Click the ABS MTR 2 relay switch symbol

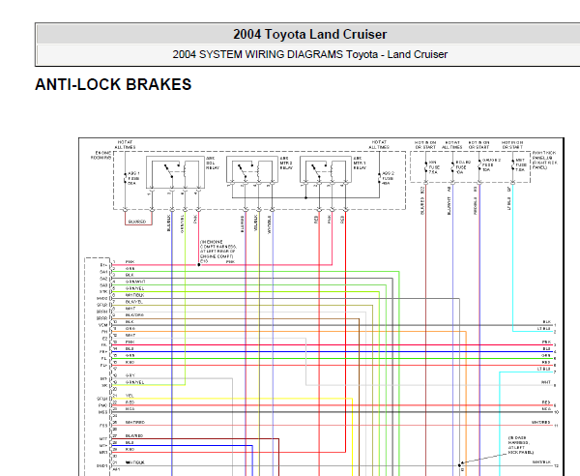pos(244,171)
